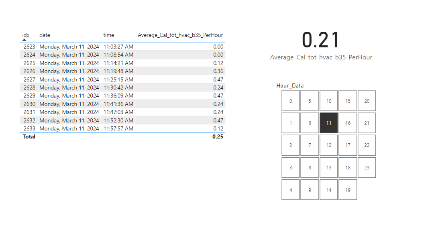Select idx cell 2632

pos(29,120)
